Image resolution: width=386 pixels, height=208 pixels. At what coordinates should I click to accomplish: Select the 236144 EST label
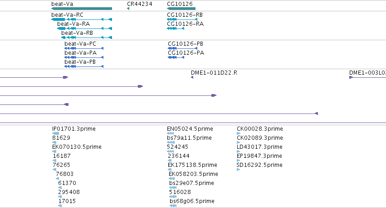(x=179, y=156)
